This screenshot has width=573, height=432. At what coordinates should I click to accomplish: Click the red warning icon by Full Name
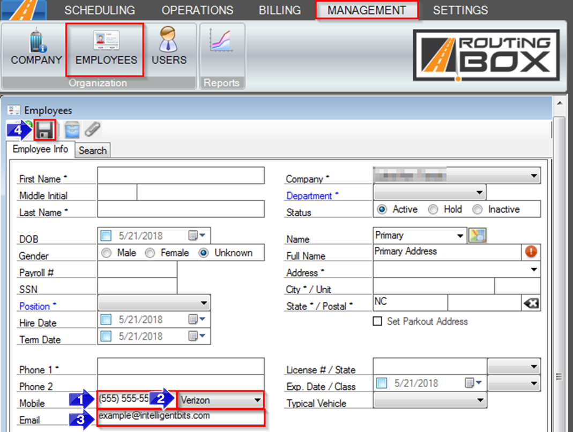click(x=531, y=252)
